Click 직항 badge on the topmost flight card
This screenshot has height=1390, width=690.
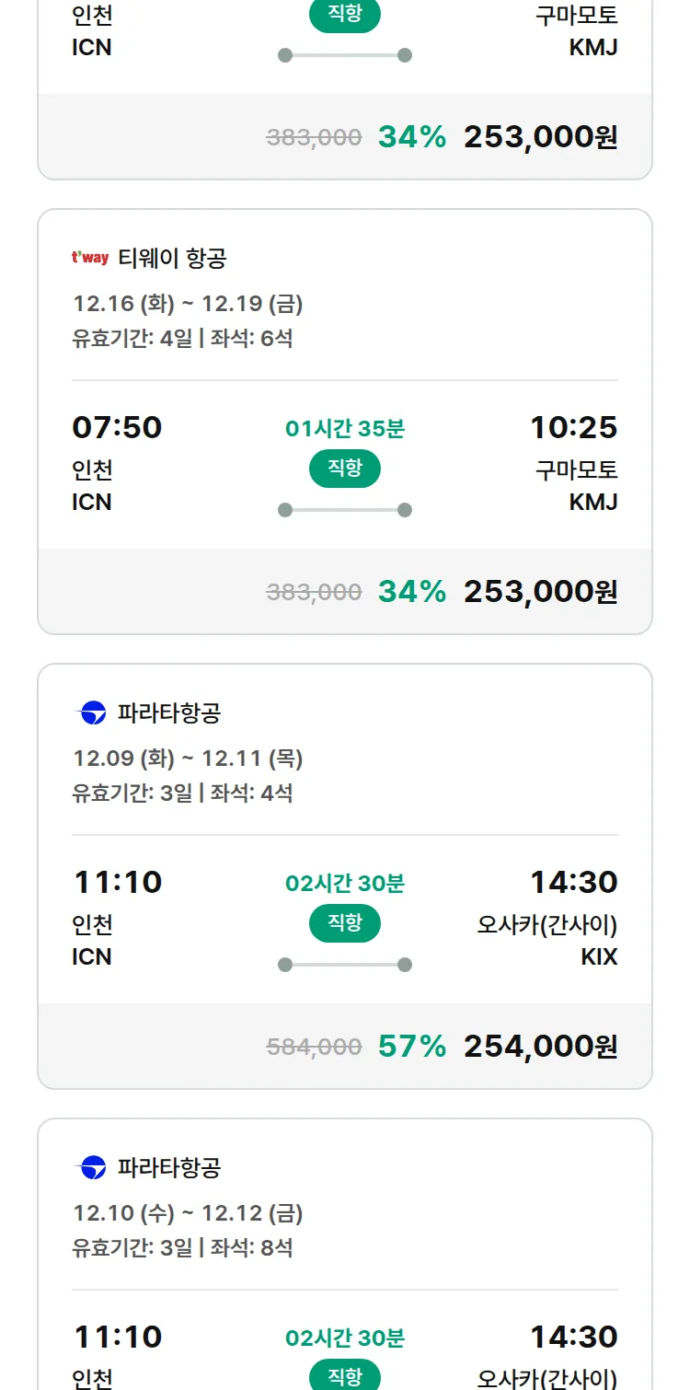coord(345,16)
